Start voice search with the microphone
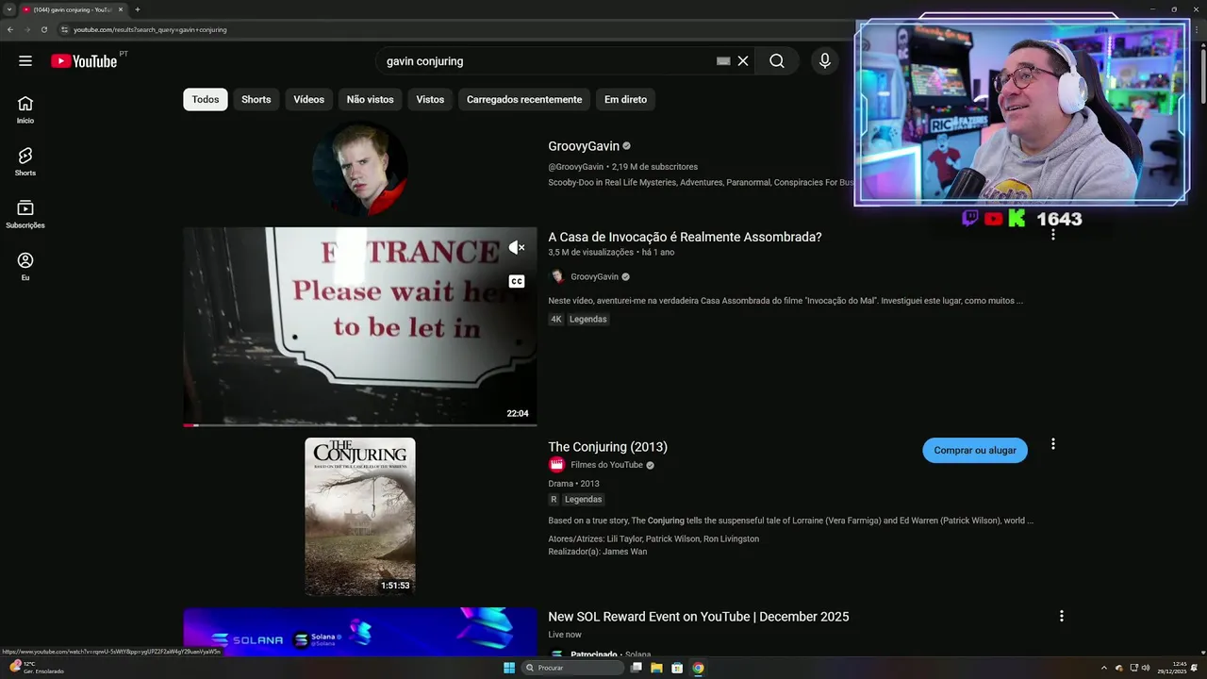 (x=825, y=61)
